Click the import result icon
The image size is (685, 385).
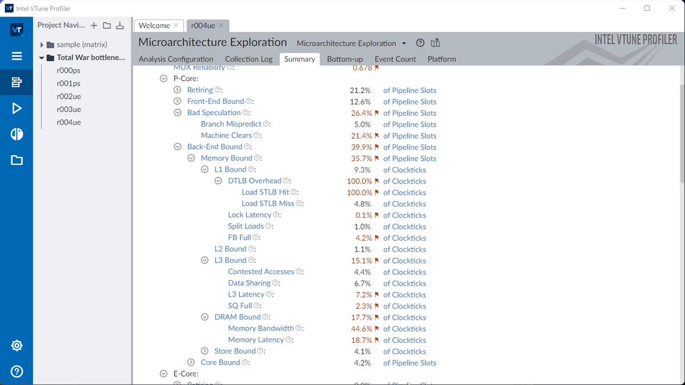click(x=120, y=25)
